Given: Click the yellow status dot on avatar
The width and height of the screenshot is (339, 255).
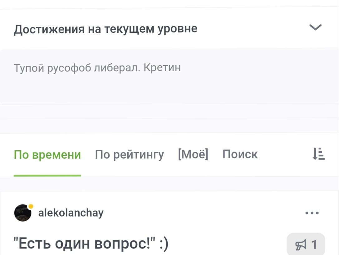Looking at the screenshot, I should (31, 206).
